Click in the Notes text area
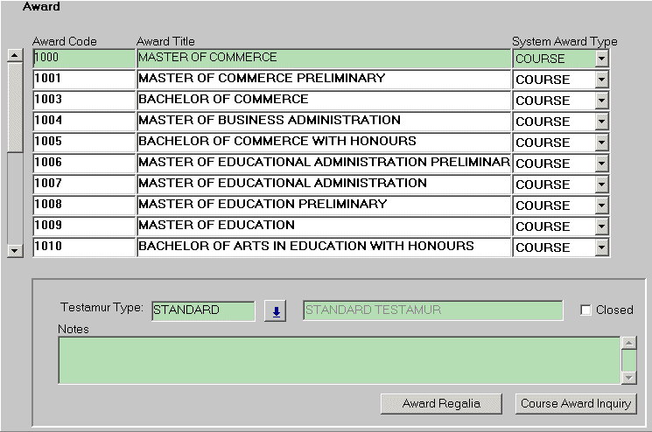Screen dimensions: 652x432 tap(339, 360)
